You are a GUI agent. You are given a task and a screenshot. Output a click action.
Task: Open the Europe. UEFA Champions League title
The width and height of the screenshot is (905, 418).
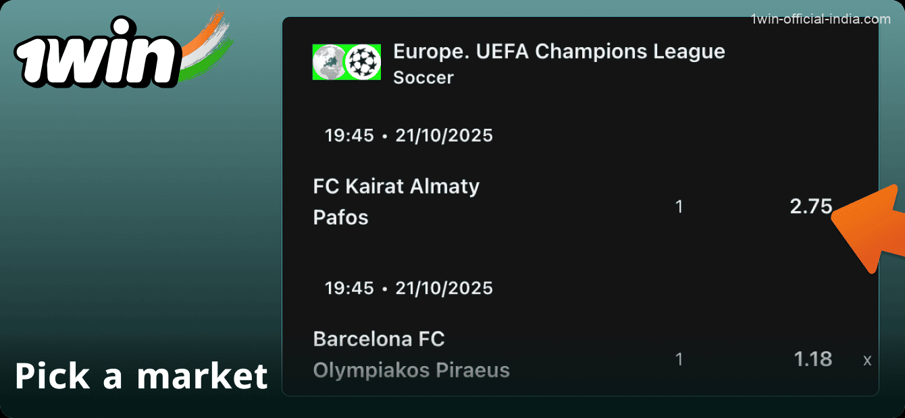pos(559,52)
